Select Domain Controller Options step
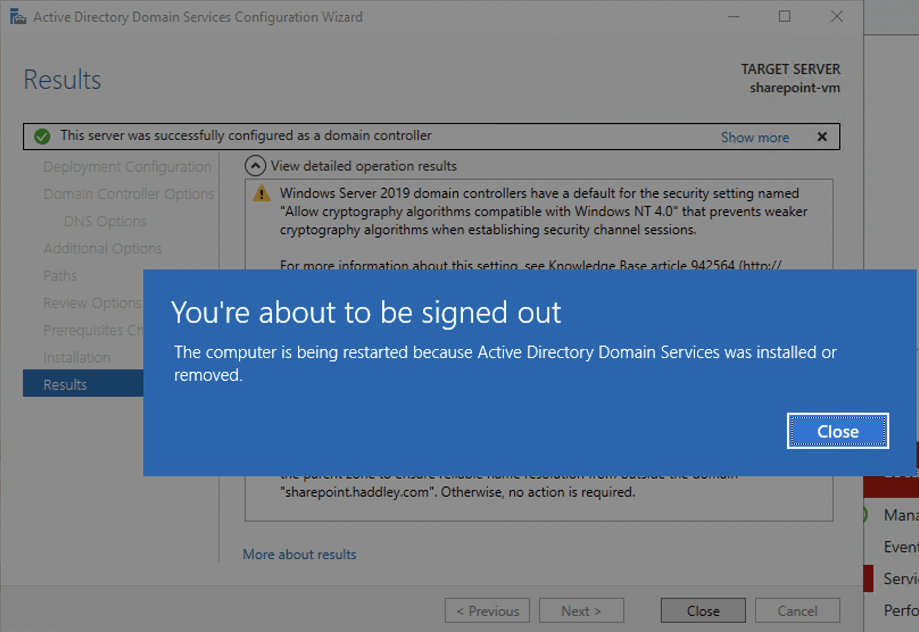 [129, 194]
